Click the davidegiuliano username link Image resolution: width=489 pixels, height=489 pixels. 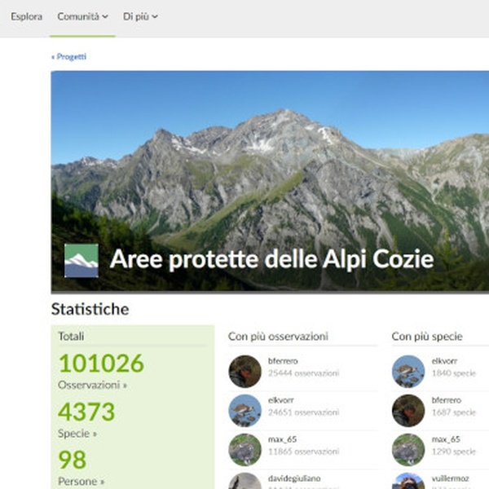294,478
